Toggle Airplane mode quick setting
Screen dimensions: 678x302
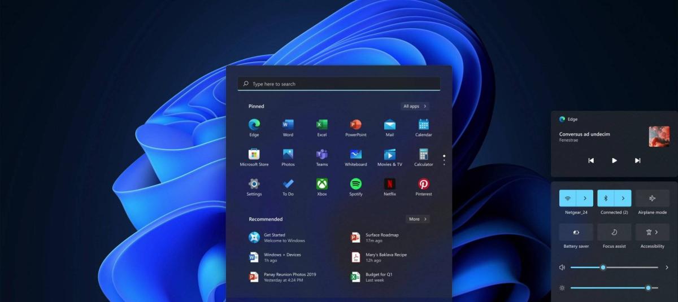pyautogui.click(x=653, y=198)
